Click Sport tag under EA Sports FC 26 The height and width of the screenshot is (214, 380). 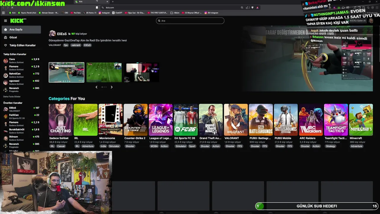(x=192, y=146)
